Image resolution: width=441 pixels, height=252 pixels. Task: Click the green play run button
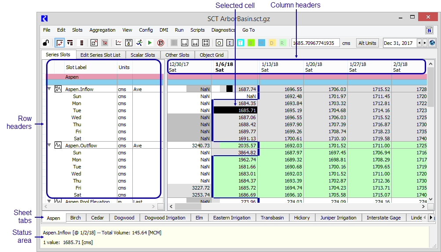tap(150, 43)
